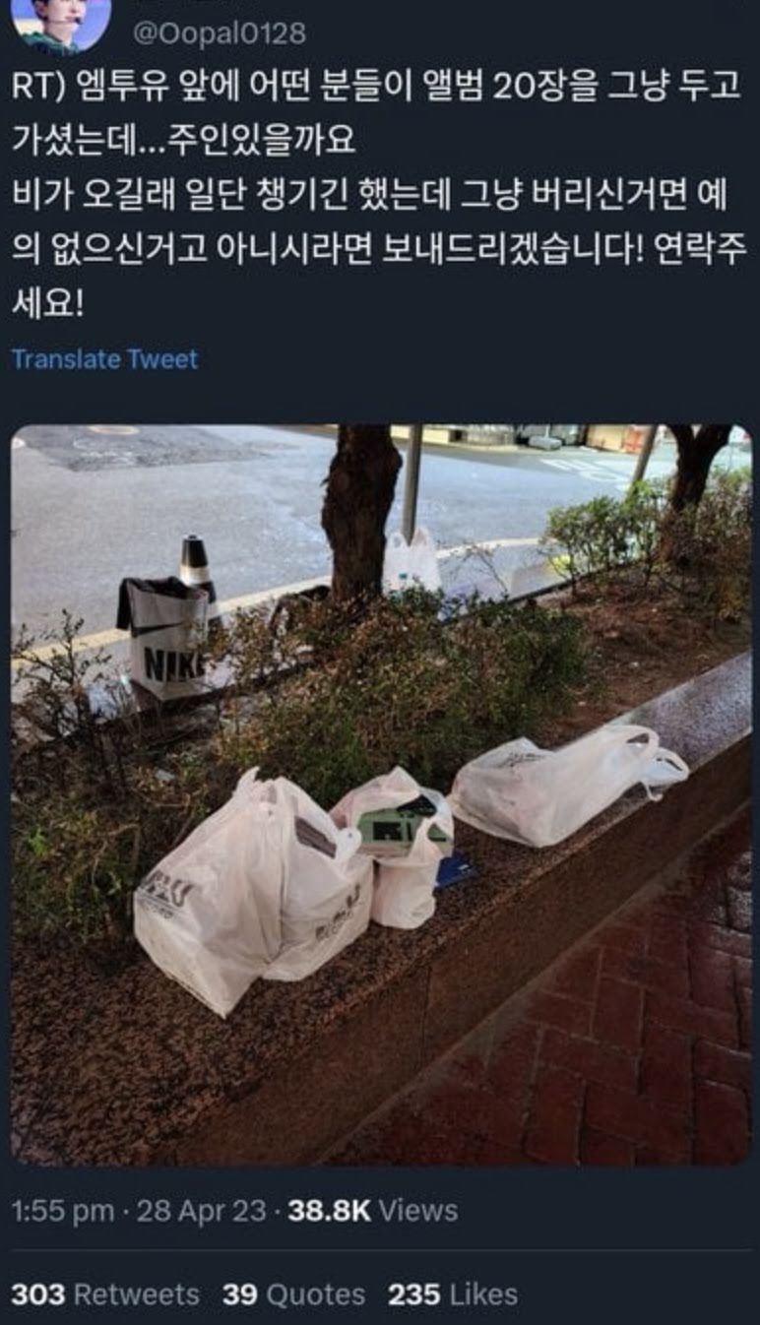Open the 1:55 pm timestamp

coord(63,1211)
